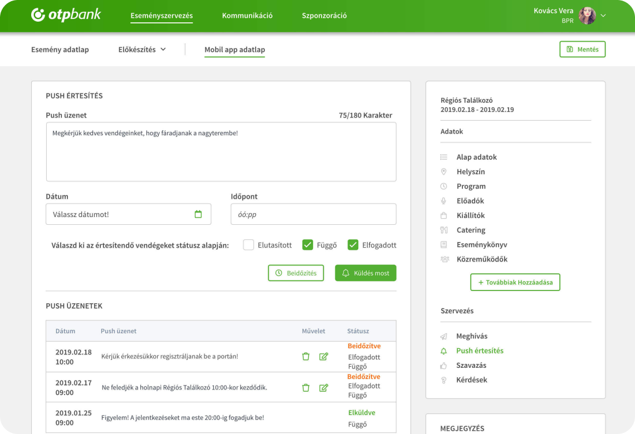Click the otpbank logo
Image resolution: width=635 pixels, height=434 pixels.
(x=66, y=15)
